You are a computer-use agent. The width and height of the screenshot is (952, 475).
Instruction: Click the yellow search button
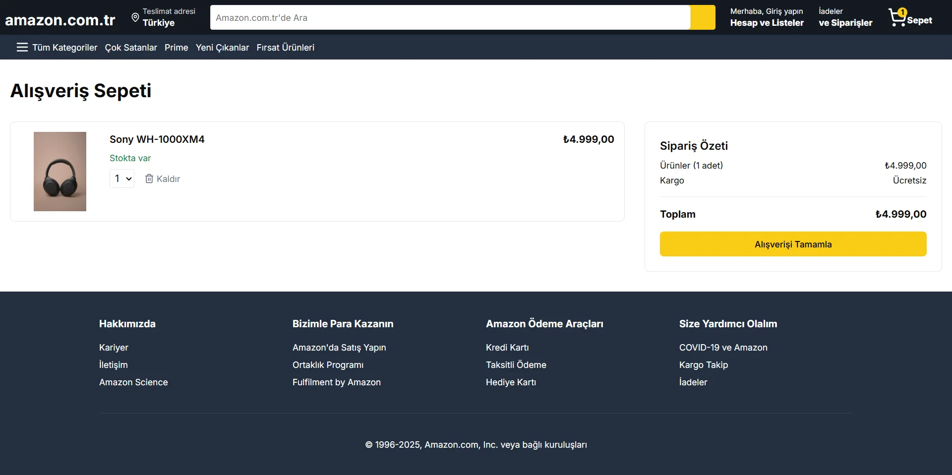[703, 17]
